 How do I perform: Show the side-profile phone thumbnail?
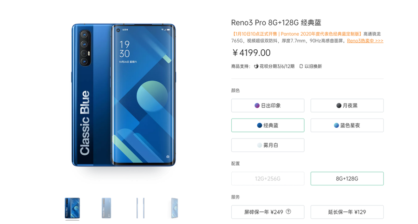click(140, 208)
